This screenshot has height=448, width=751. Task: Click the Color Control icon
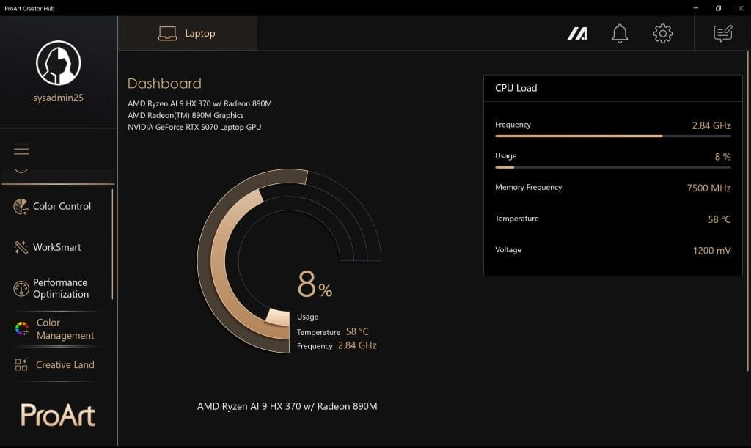[21, 206]
